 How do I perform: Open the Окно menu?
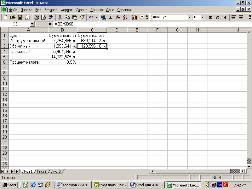[110, 10]
